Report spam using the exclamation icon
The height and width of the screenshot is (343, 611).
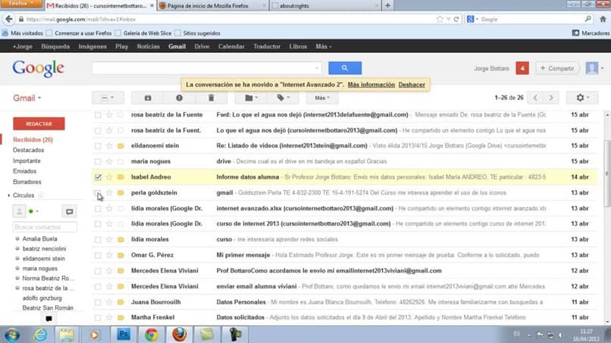coord(179,98)
